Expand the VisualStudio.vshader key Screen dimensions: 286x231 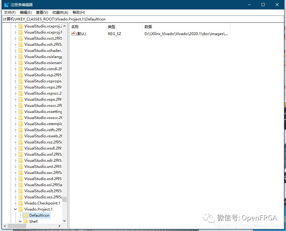point(15,51)
